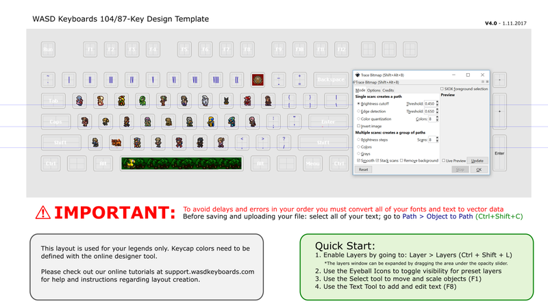This screenshot has height=308, width=548.
Task: Select the IMPORTANT warning triangle icon
Action: coord(42,212)
